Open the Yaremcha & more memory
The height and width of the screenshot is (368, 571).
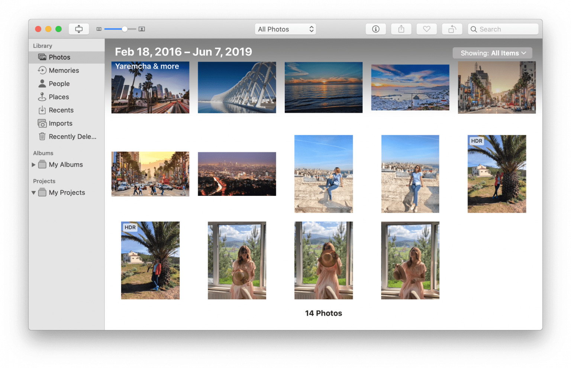click(150, 87)
